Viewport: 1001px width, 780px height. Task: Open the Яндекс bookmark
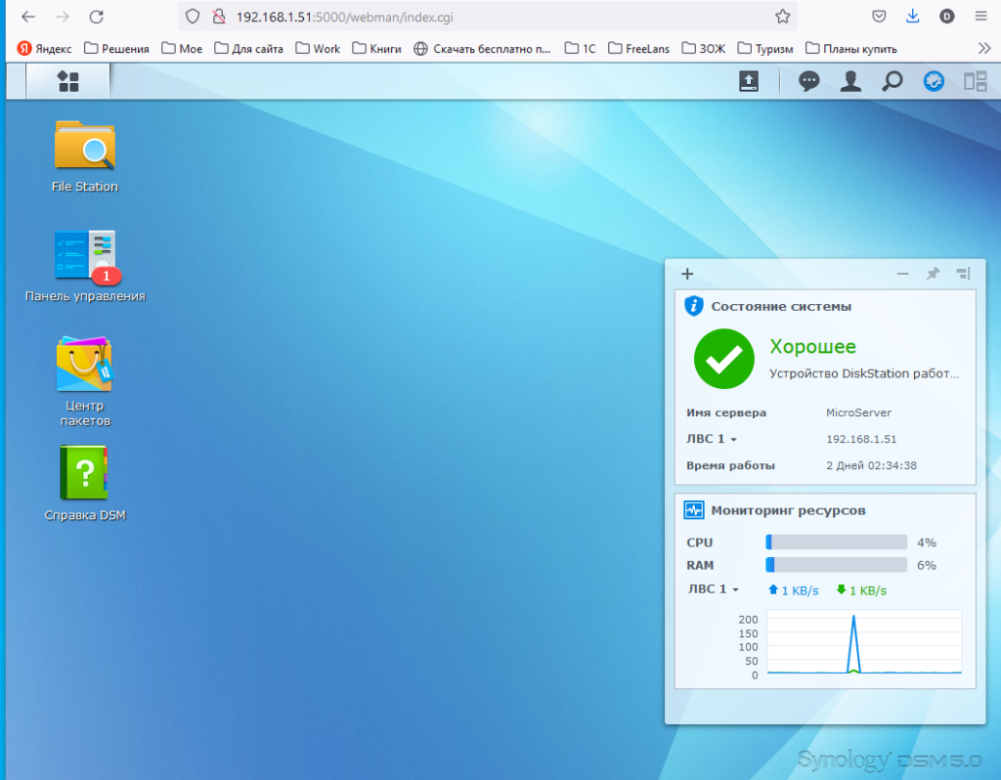coord(44,49)
